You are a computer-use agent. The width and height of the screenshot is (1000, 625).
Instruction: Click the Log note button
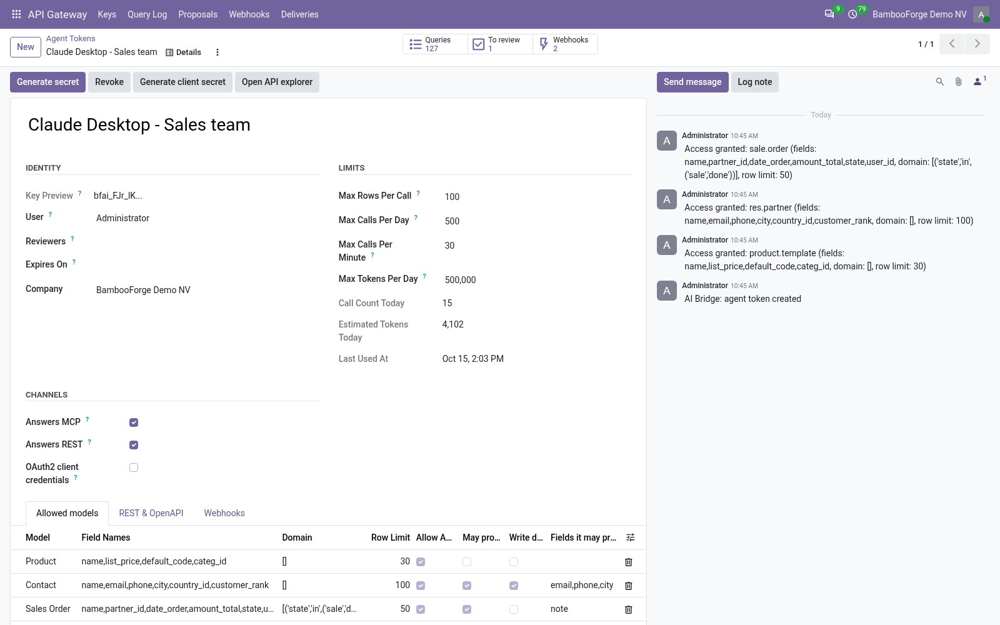(754, 82)
